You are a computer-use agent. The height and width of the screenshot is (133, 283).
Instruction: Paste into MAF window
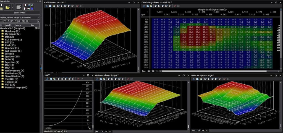54,79
